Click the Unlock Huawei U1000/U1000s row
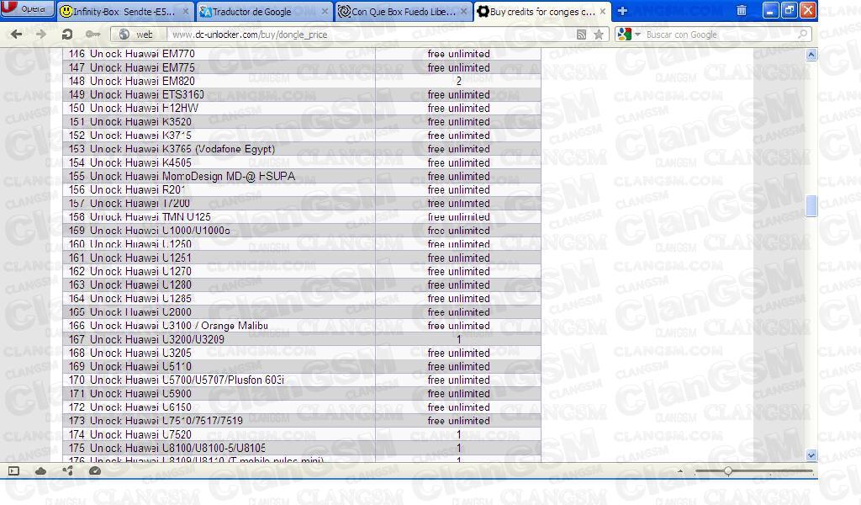 pyautogui.click(x=302, y=231)
